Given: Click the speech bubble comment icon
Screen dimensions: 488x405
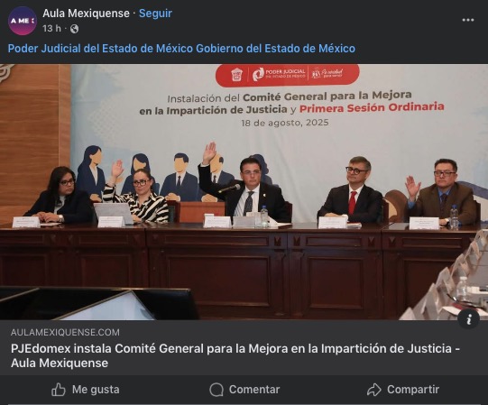Looking at the screenshot, I should 216,390.
